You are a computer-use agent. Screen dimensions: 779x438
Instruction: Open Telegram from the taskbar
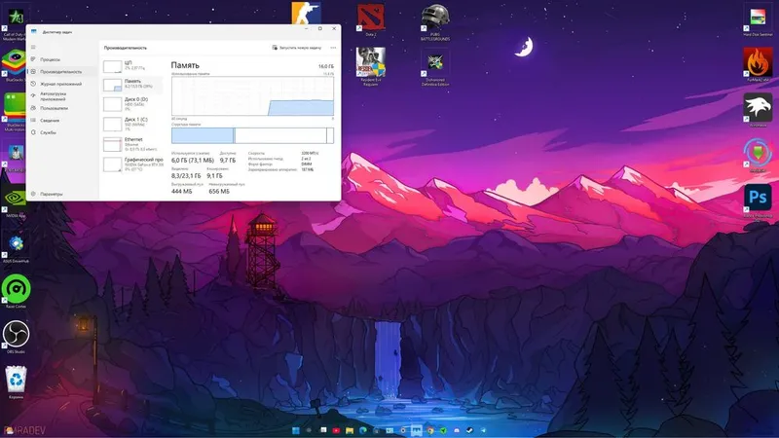pos(483,430)
